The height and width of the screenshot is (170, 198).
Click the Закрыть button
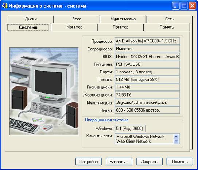149,162
